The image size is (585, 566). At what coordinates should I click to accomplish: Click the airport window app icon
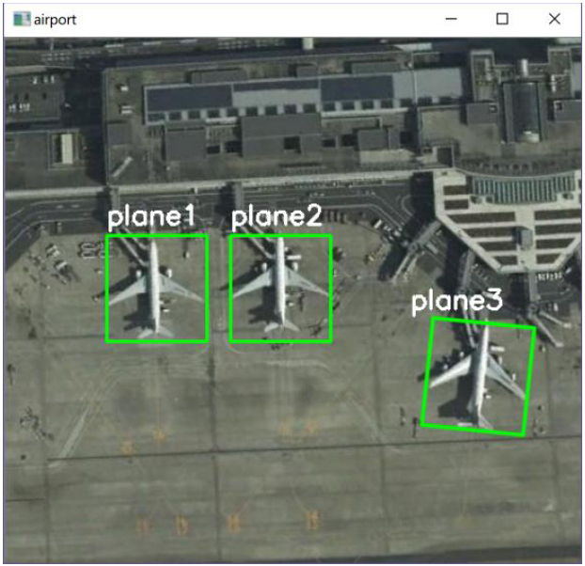(22, 19)
